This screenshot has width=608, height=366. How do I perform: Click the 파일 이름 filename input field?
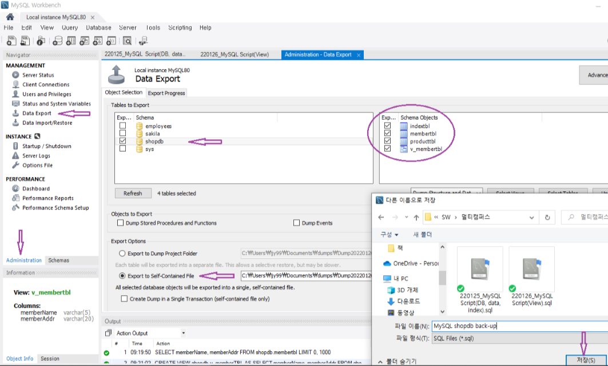click(x=519, y=326)
